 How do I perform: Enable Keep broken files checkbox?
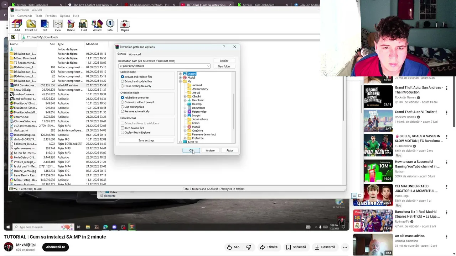pos(123,128)
